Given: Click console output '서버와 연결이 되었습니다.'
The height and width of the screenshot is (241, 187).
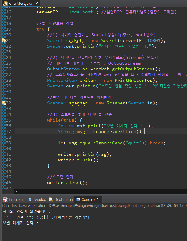Looking at the screenshot, I should 26,211.
